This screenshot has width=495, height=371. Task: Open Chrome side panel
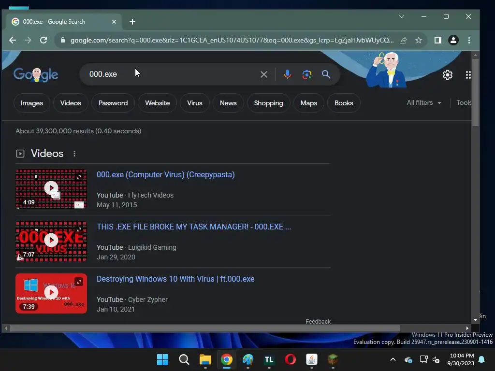click(437, 40)
